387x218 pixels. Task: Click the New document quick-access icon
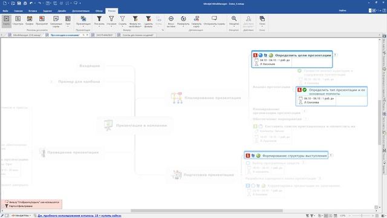click(5, 3)
